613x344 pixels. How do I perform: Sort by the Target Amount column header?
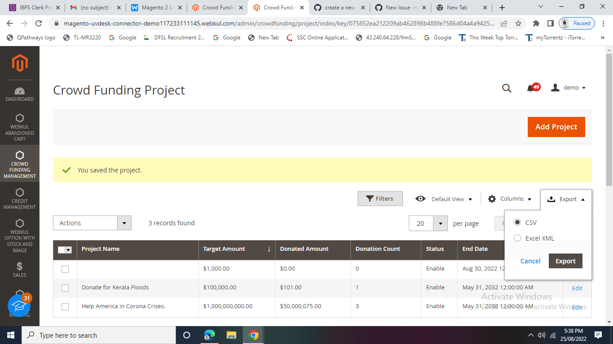tap(236, 249)
